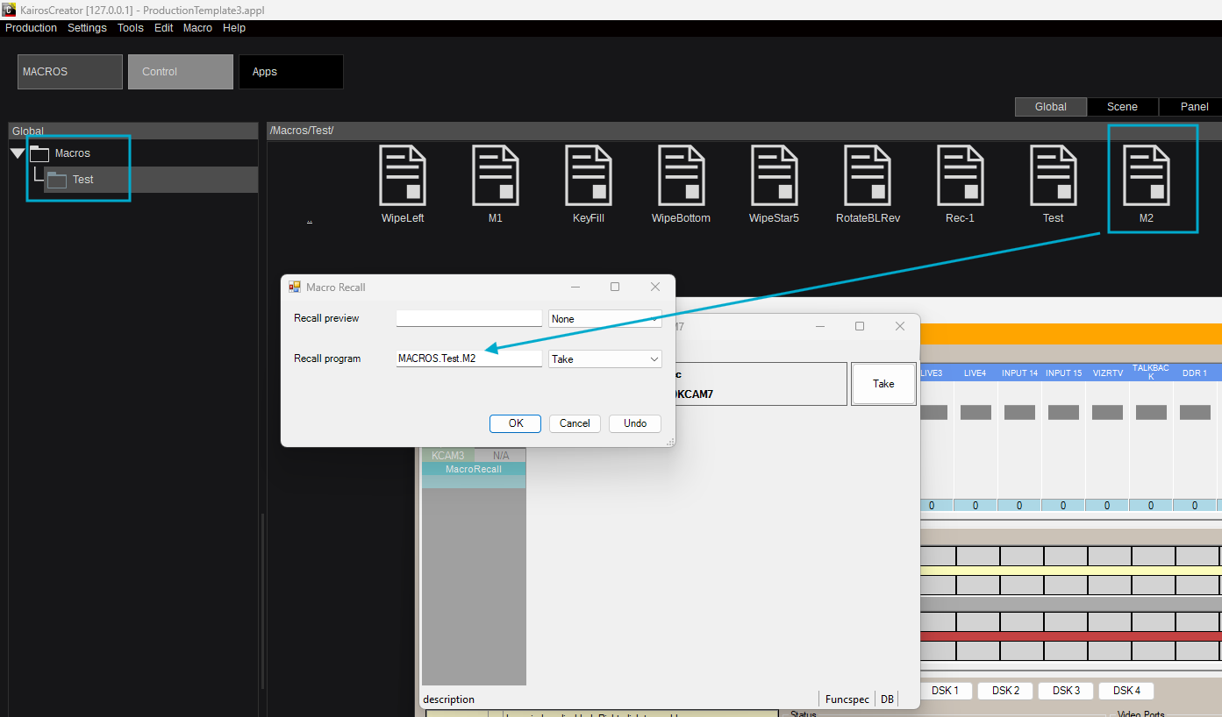Open the Recall preview mode dropdown
This screenshot has width=1222, height=717.
605,319
